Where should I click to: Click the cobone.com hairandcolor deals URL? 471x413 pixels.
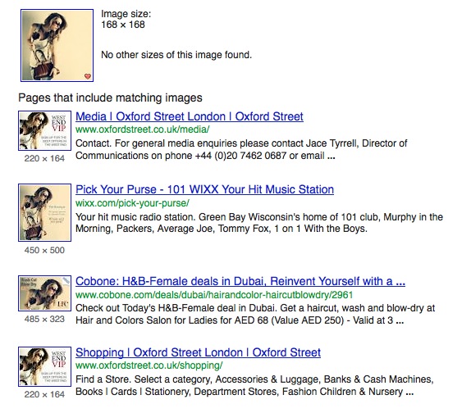(214, 295)
